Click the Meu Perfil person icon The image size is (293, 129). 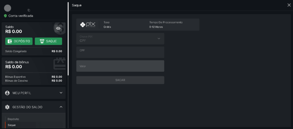click(7, 93)
